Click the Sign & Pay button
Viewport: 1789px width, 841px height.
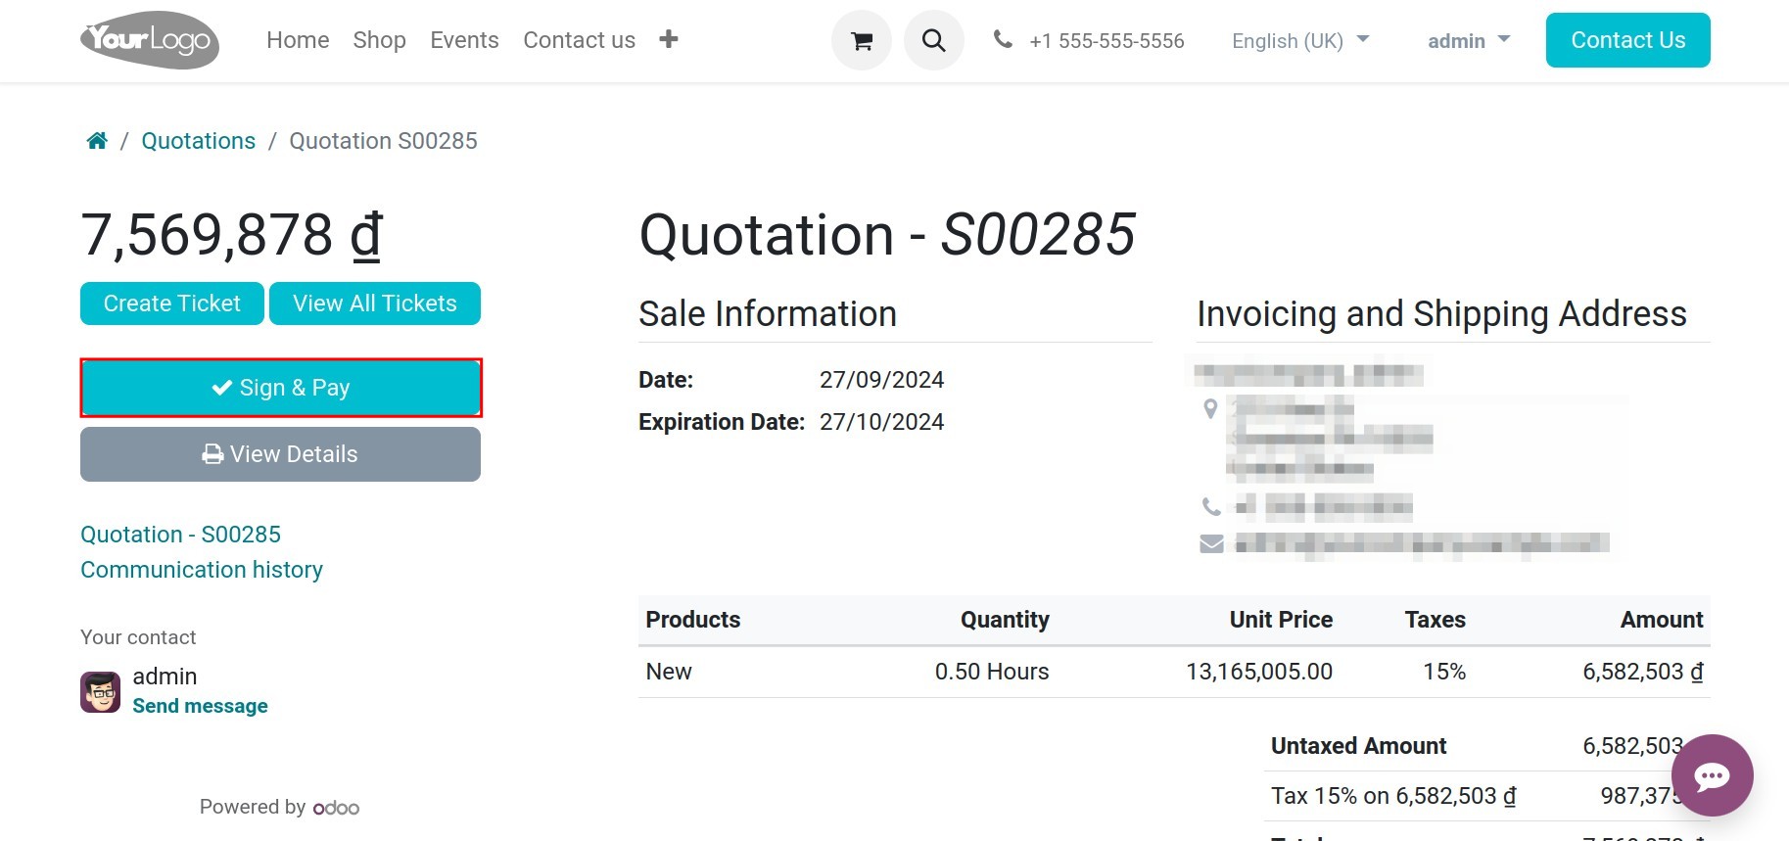tap(281, 388)
